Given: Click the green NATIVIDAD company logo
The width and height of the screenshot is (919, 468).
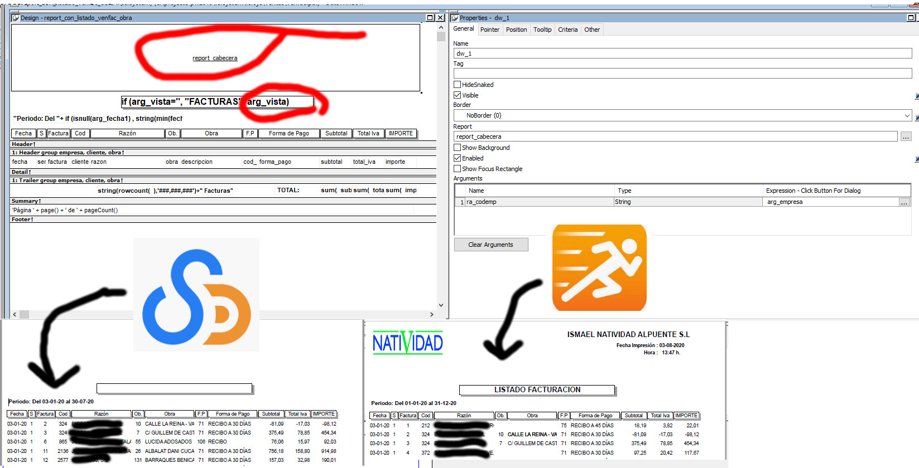Looking at the screenshot, I should (x=407, y=343).
